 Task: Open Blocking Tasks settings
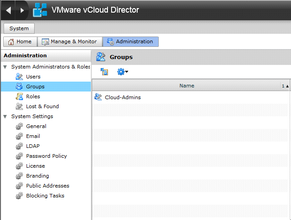[x=46, y=196]
